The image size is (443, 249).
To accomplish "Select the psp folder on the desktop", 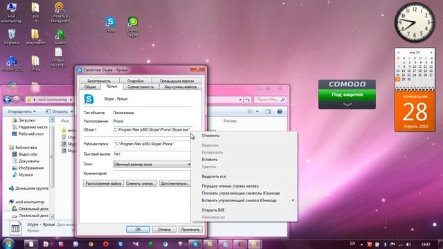I will click(35, 10).
